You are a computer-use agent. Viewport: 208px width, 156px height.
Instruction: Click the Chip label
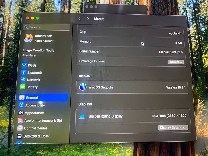click(x=83, y=32)
